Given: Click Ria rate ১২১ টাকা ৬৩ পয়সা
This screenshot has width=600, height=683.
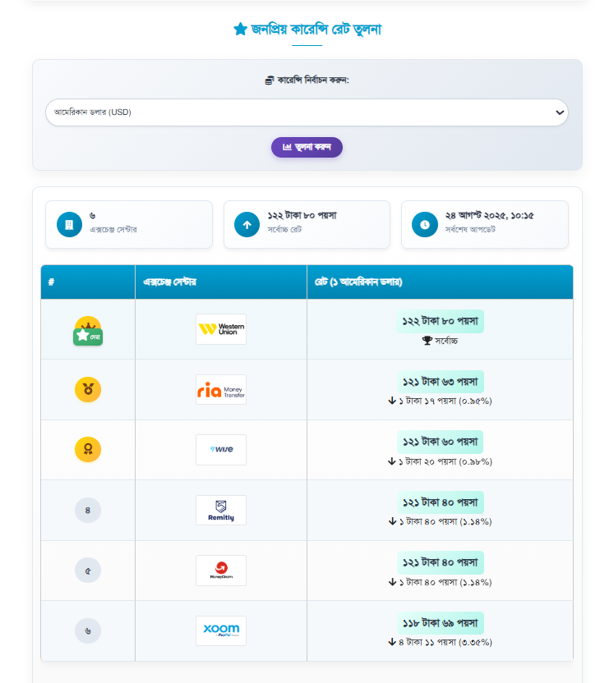Looking at the screenshot, I should point(440,382).
